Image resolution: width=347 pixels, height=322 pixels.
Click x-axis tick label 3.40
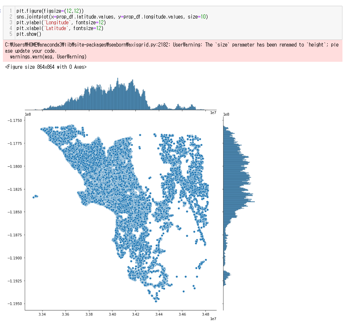click(x=112, y=314)
